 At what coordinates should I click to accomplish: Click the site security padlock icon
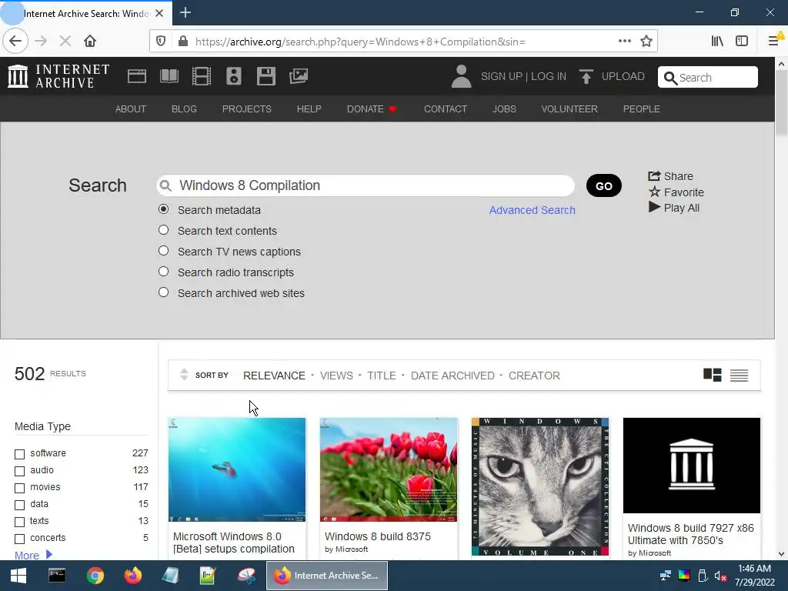pyautogui.click(x=183, y=42)
